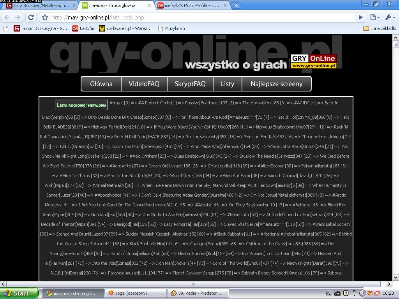
Task: Open the page control menu
Action: tap(375, 17)
